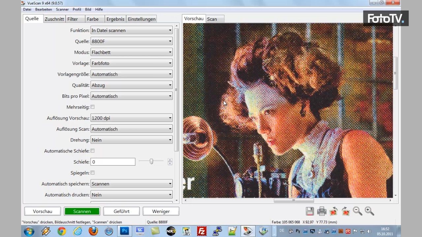
Task: Click the Geführt button
Action: [x=121, y=211]
